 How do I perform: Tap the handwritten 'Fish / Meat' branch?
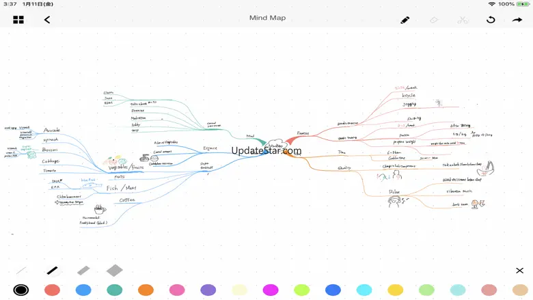point(122,188)
